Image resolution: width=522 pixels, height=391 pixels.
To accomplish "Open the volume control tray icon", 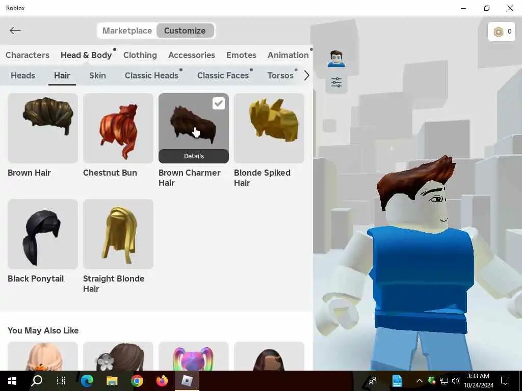I will pos(455,381).
